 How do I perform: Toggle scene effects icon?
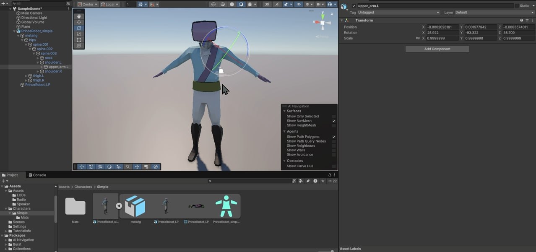pos(286,4)
